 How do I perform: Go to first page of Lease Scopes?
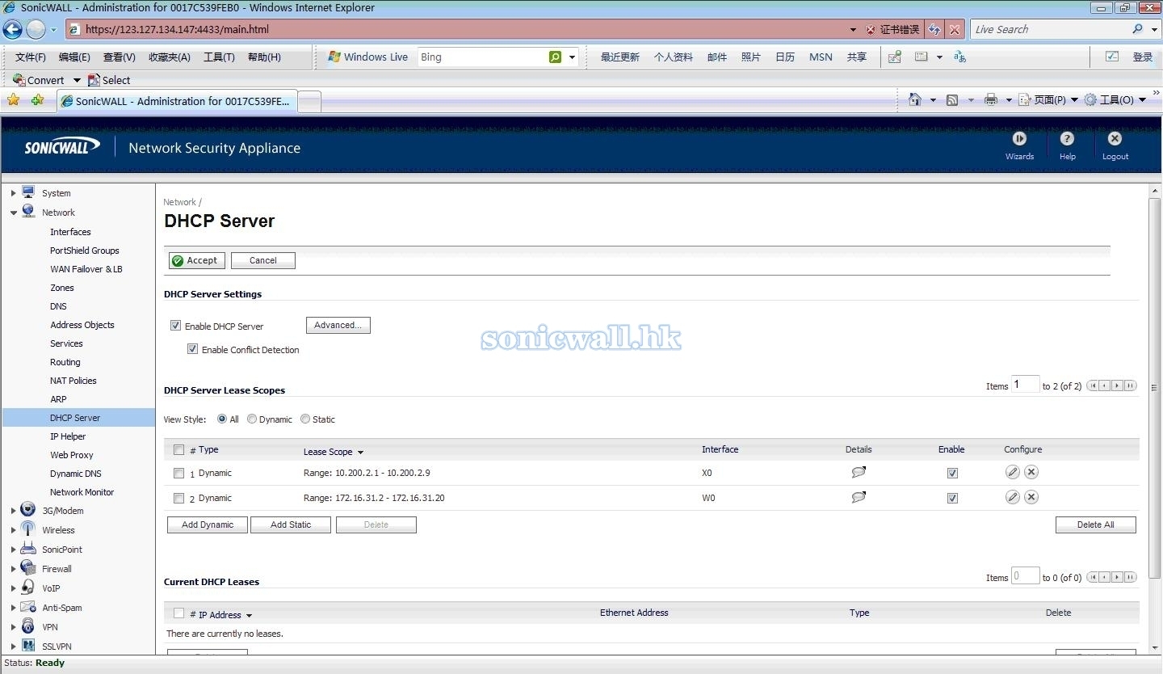1094,386
